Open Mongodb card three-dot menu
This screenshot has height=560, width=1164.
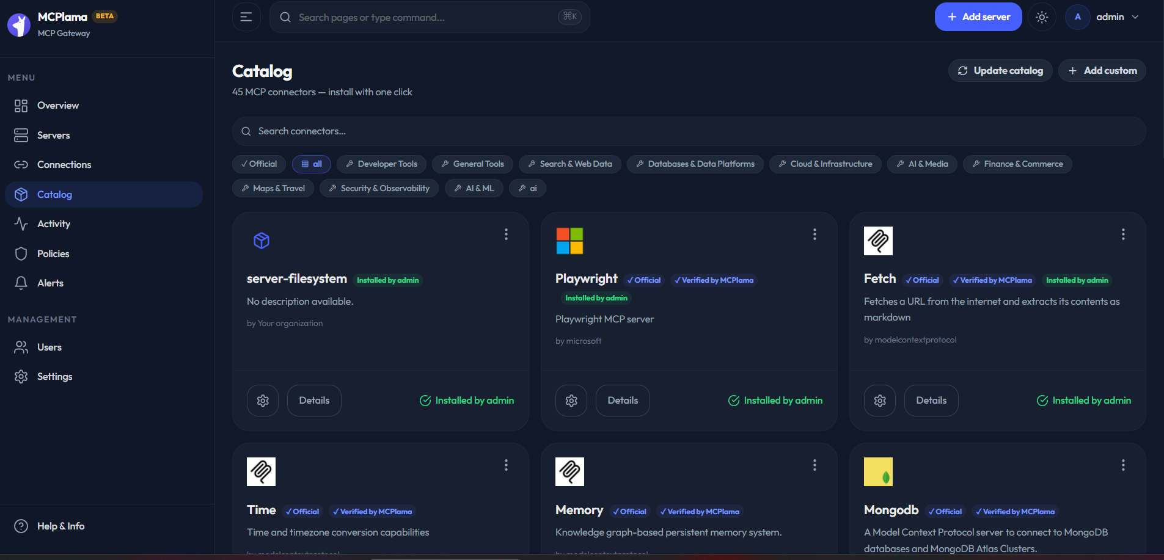(x=1123, y=465)
